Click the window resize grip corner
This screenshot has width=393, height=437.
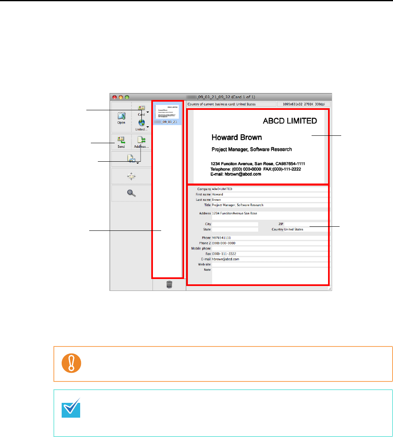click(330, 288)
